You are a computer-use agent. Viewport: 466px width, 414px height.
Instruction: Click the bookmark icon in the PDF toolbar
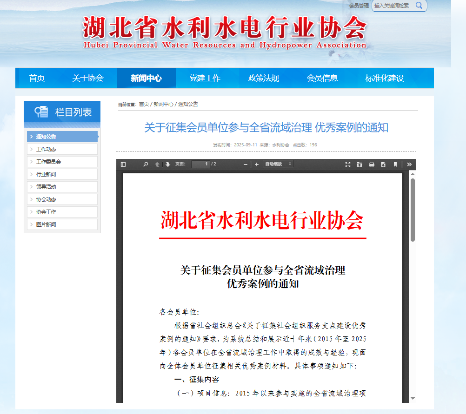[x=395, y=164]
